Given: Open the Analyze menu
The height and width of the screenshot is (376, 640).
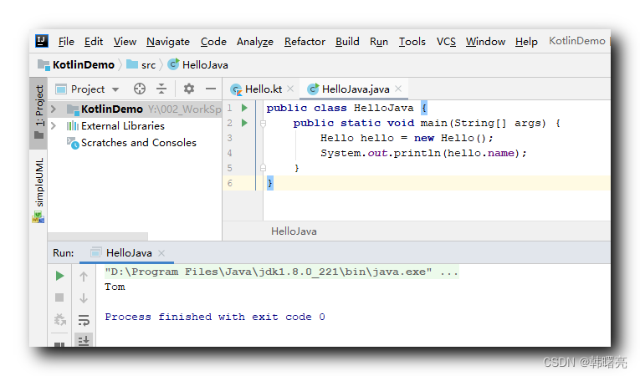Looking at the screenshot, I should [255, 42].
